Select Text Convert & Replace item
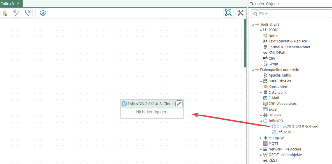 (x=288, y=41)
